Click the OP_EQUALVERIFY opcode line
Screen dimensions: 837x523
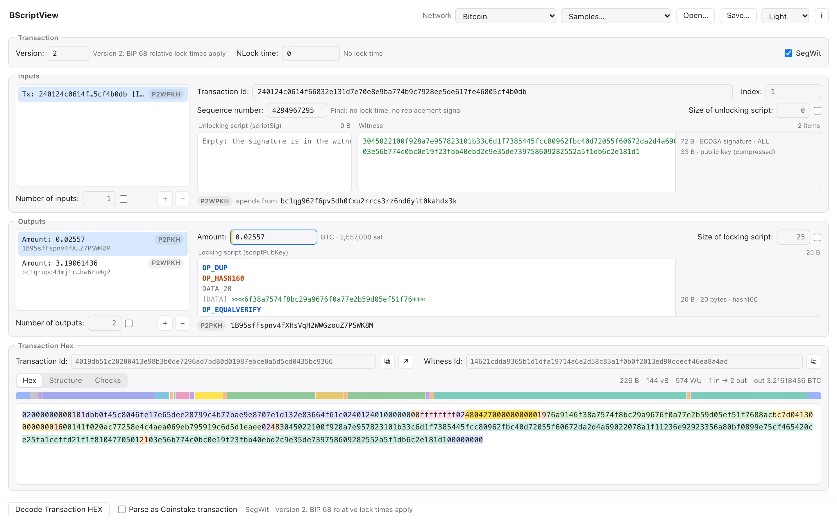coord(231,309)
